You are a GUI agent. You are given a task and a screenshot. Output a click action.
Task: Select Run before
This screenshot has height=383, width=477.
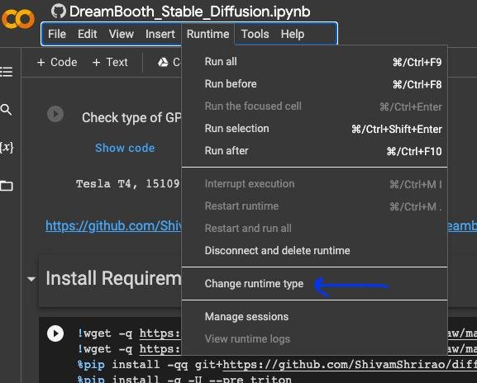pyautogui.click(x=314, y=84)
